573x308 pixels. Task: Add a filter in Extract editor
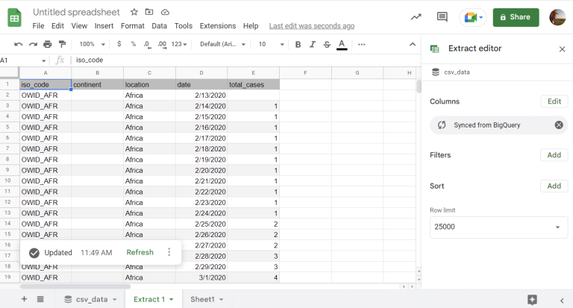coord(554,155)
